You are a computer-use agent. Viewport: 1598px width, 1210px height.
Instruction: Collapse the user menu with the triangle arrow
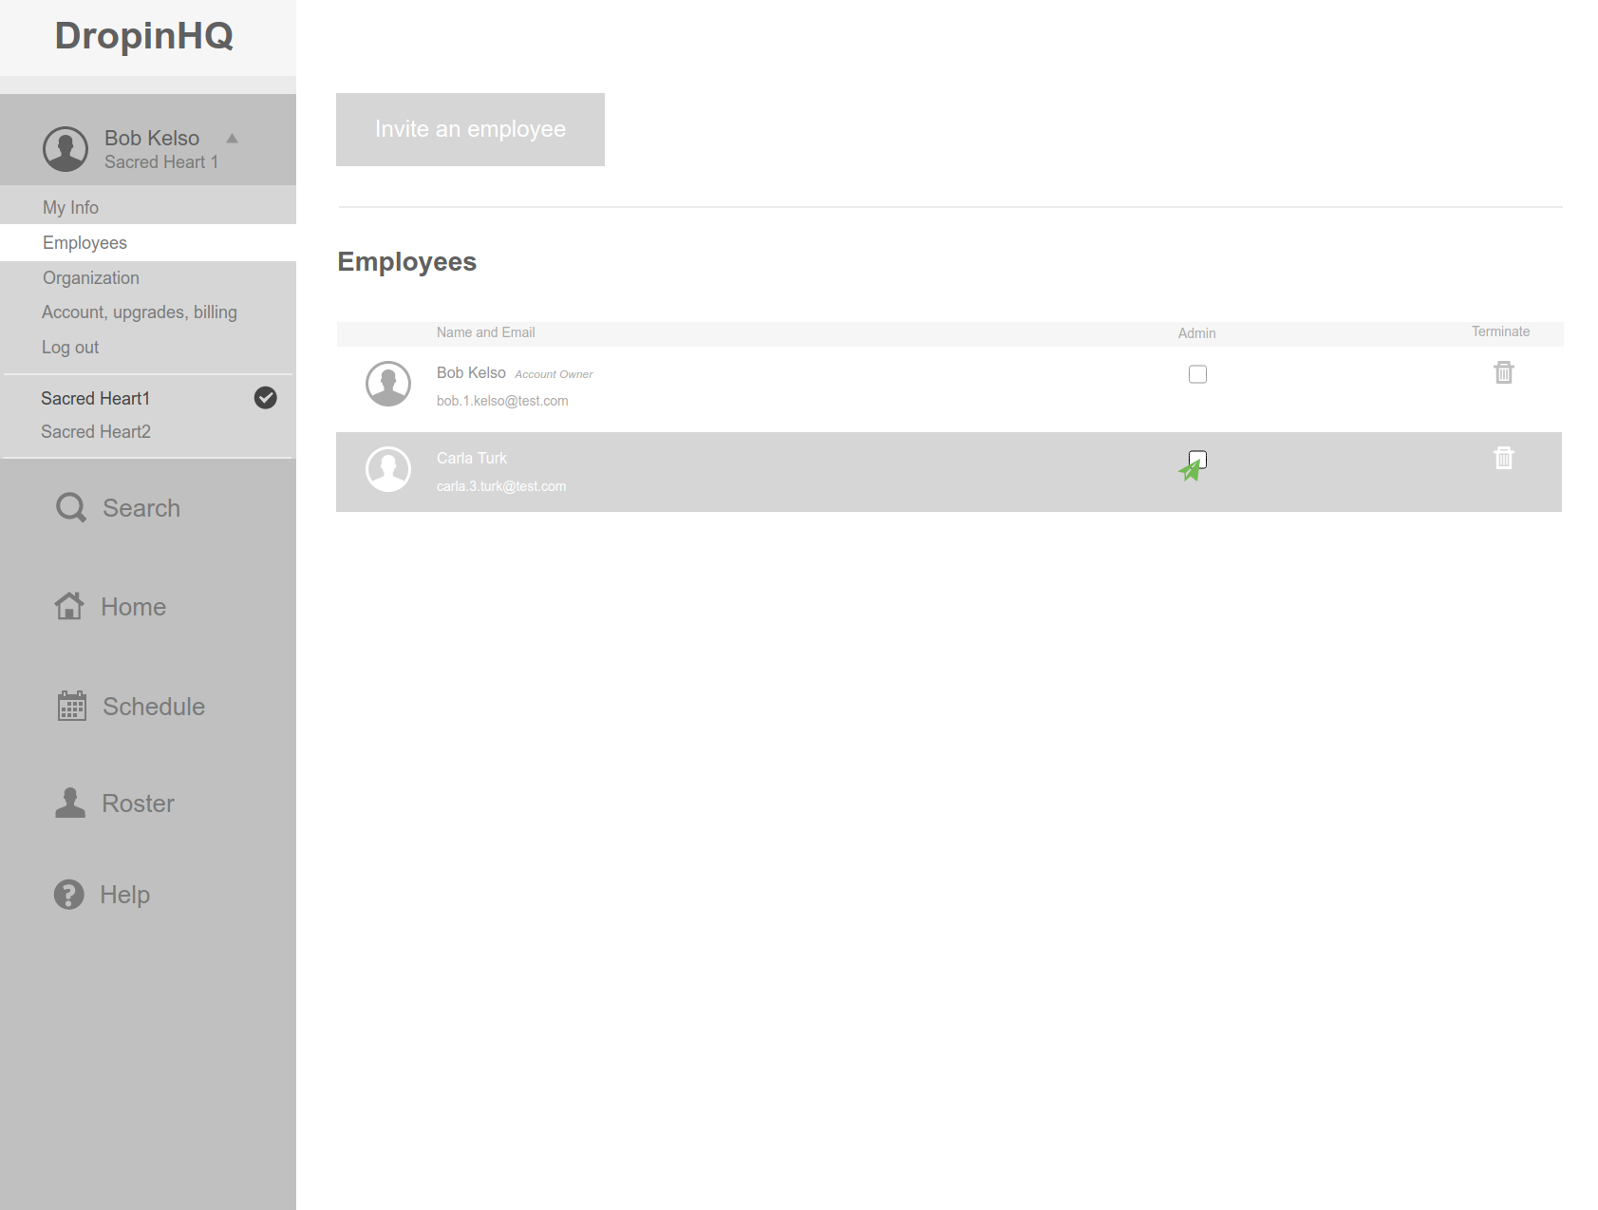[232, 139]
